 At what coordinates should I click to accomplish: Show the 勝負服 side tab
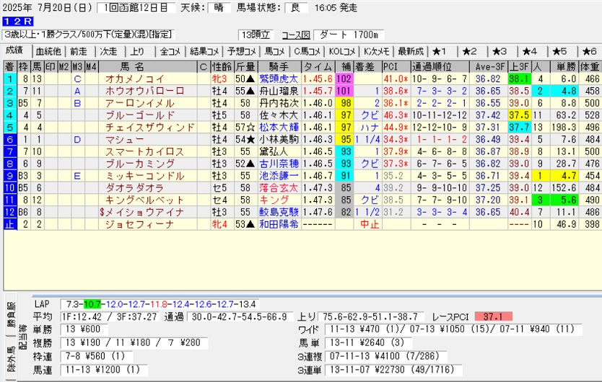click(x=10, y=314)
